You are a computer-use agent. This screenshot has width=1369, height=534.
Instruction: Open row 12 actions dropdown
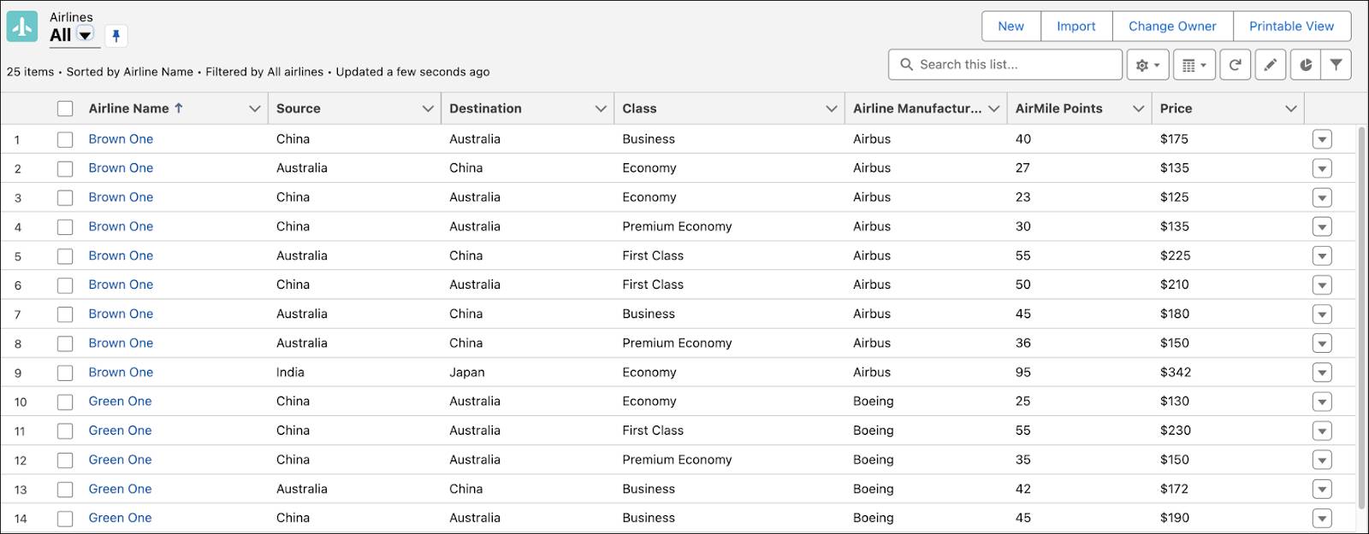click(1322, 460)
